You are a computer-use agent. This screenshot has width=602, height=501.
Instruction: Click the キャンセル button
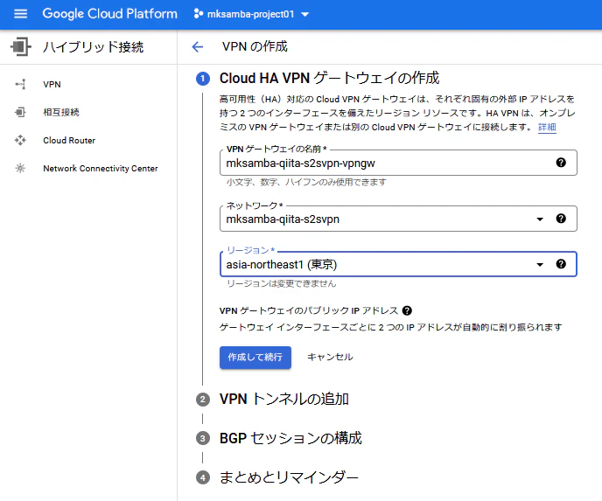[x=330, y=357]
